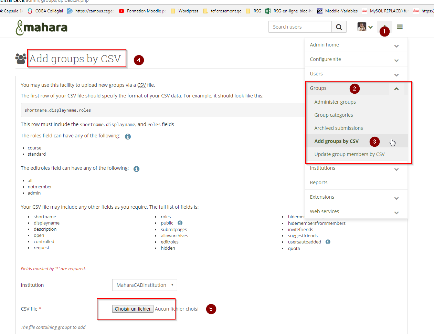The width and height of the screenshot is (434, 334).
Task: Select Administer groups menu item
Action: tap(335, 102)
